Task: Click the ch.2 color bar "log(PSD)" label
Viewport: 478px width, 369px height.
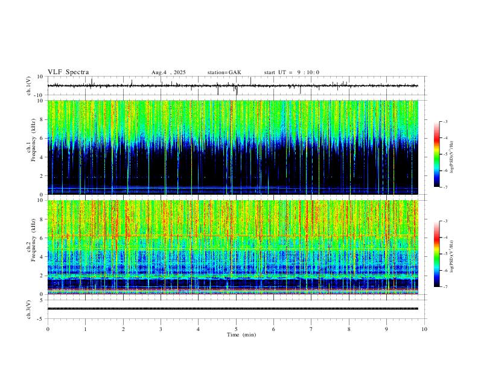Action: (452, 256)
